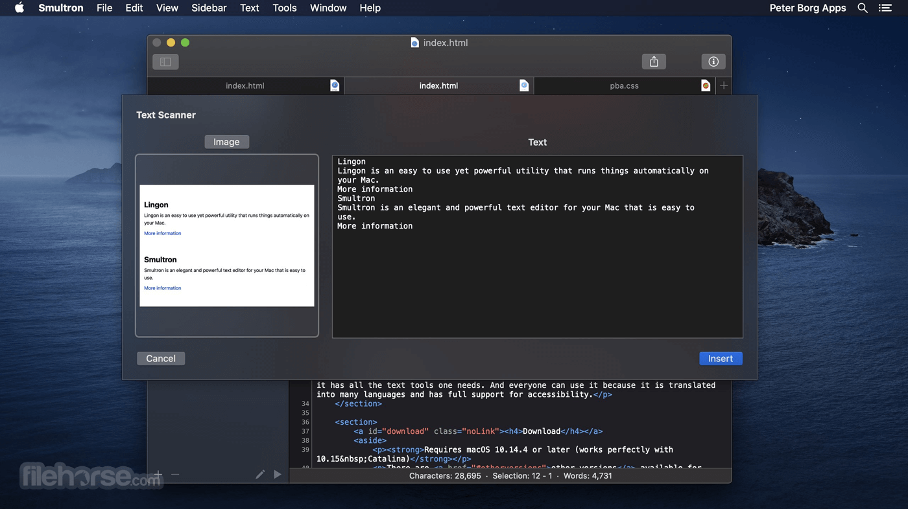Click the CSS file icon on pba.css tab

(706, 85)
